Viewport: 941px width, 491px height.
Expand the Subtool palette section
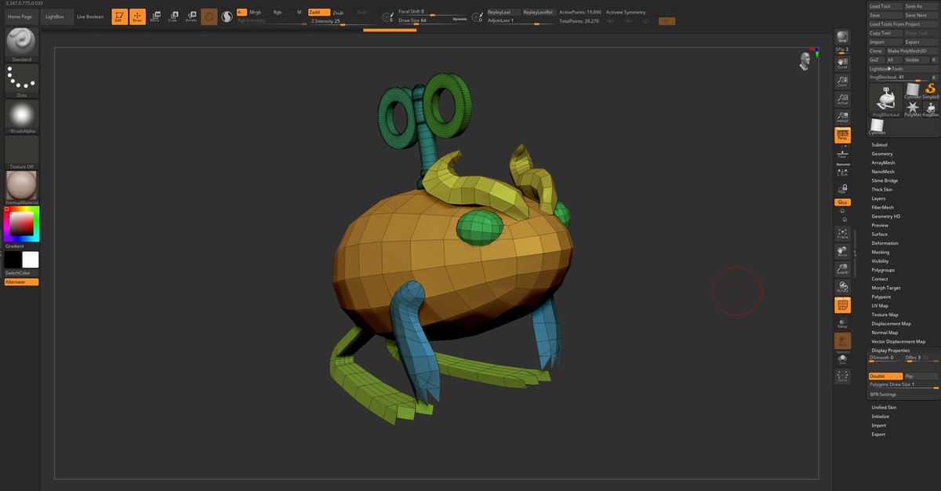click(x=879, y=144)
